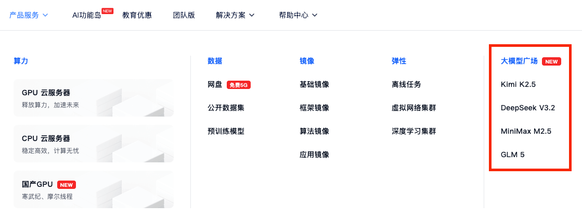Screen dimensions: 582x217
Task: Click the 网盘 link
Action: pyautogui.click(x=215, y=84)
